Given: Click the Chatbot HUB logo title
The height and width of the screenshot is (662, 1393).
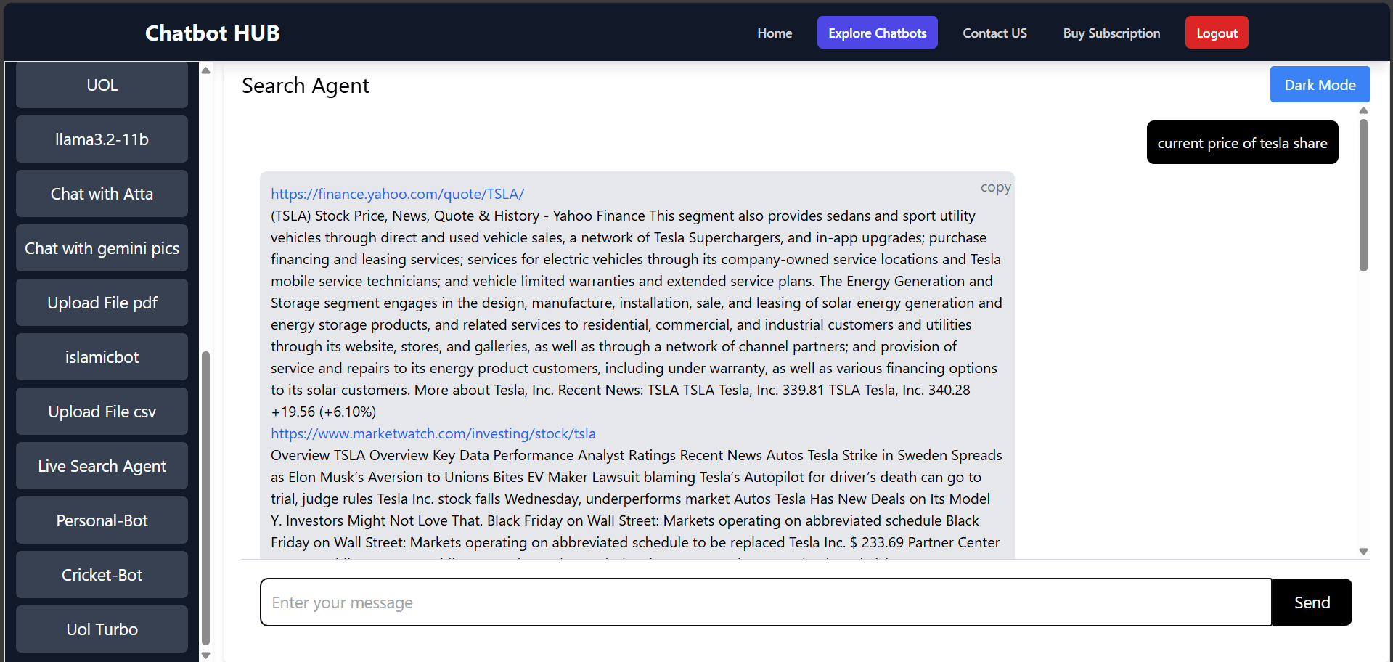Looking at the screenshot, I should (212, 33).
